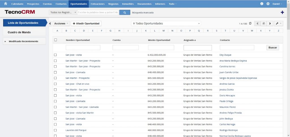
Task: Click the Home icon in navigation bar
Action: point(5,4)
